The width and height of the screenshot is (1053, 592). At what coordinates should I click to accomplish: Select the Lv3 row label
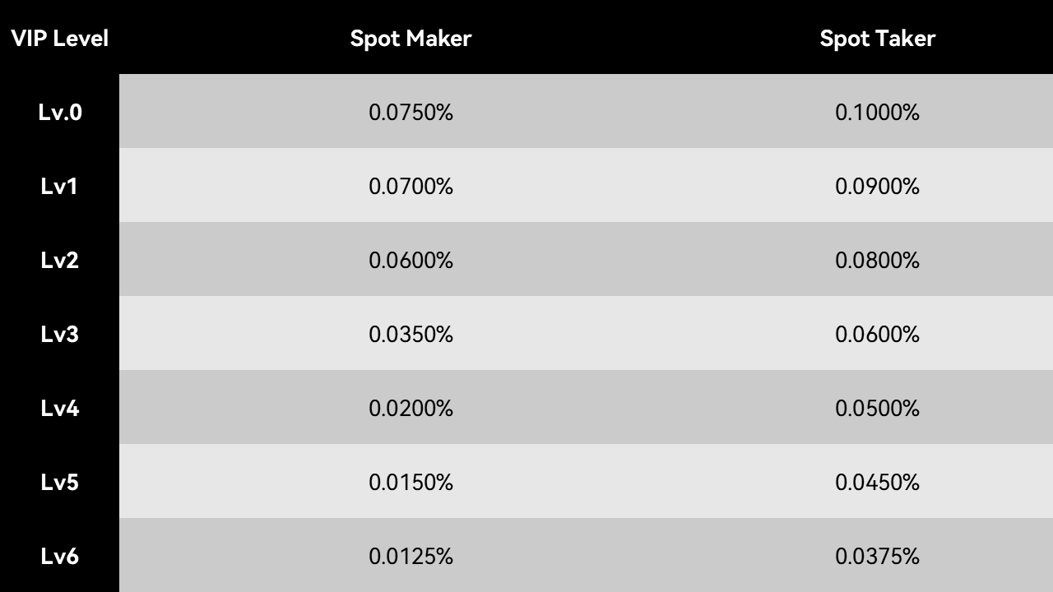pyautogui.click(x=59, y=334)
